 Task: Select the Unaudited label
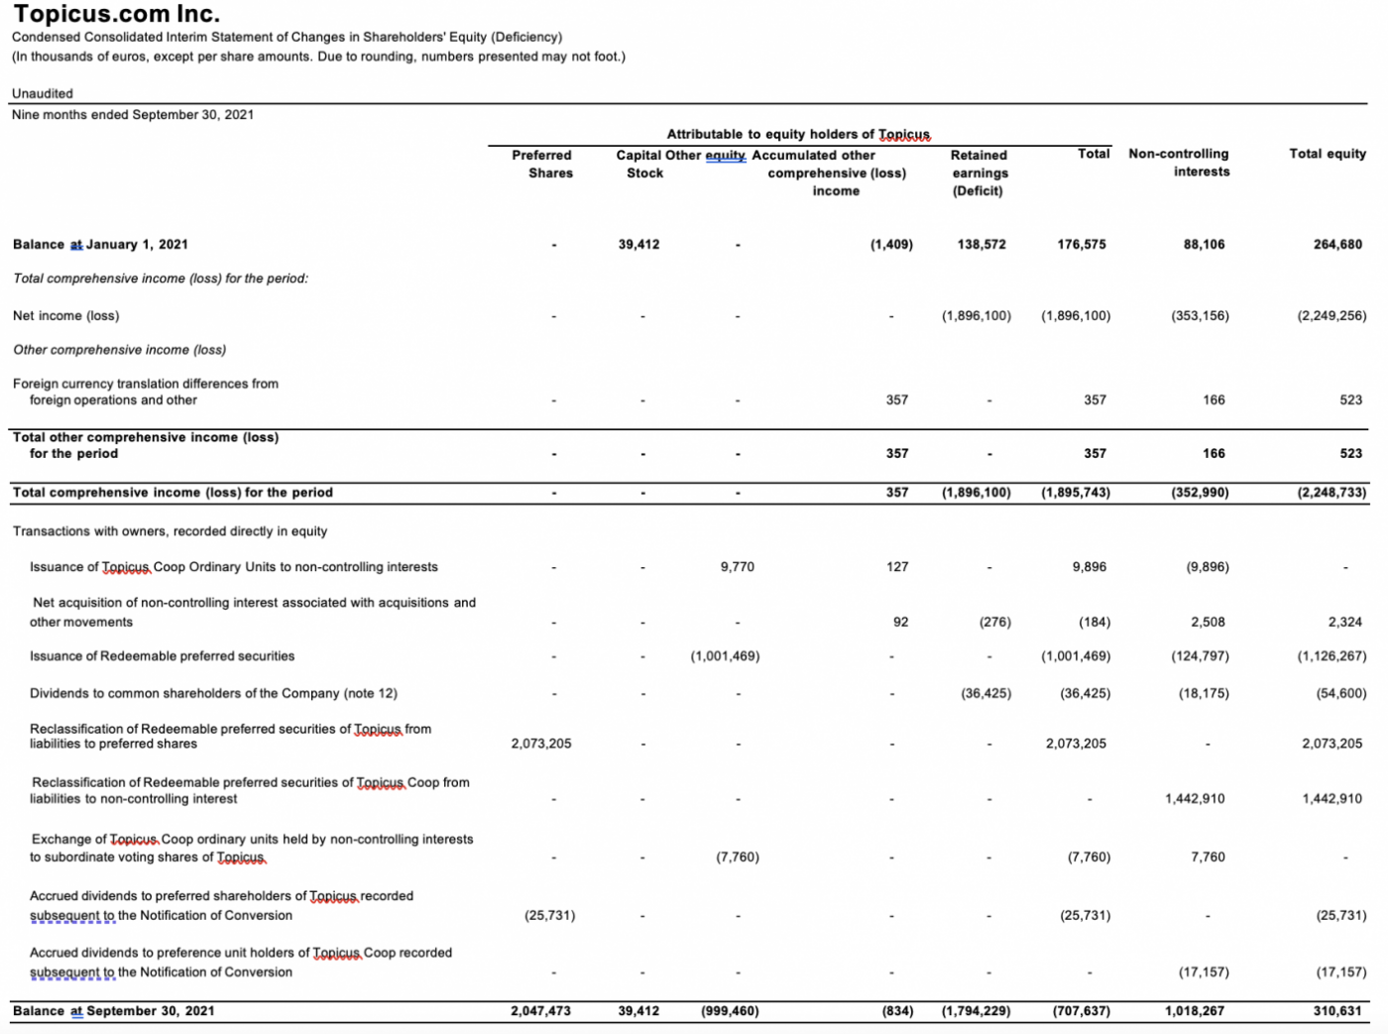[x=43, y=93]
